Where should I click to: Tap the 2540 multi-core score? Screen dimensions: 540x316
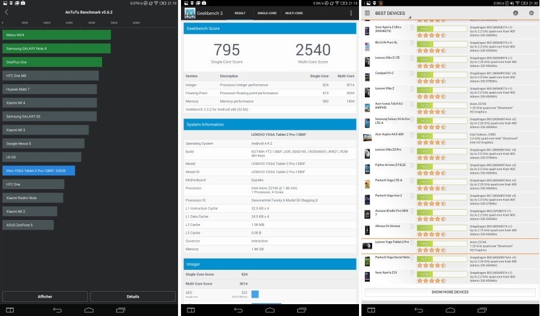tap(313, 50)
